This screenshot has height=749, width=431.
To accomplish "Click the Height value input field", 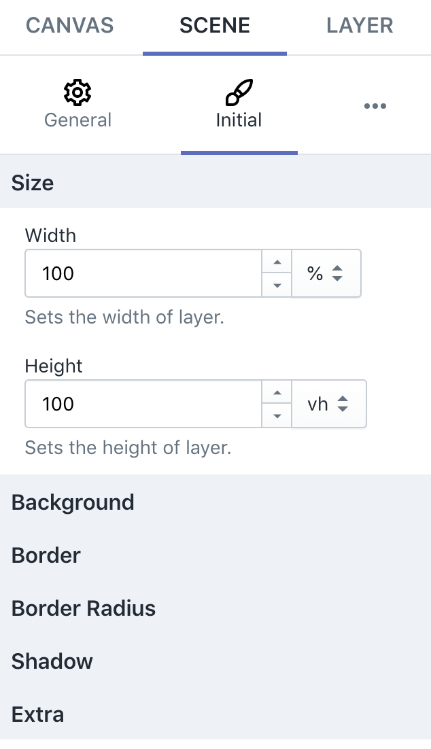I will (143, 404).
